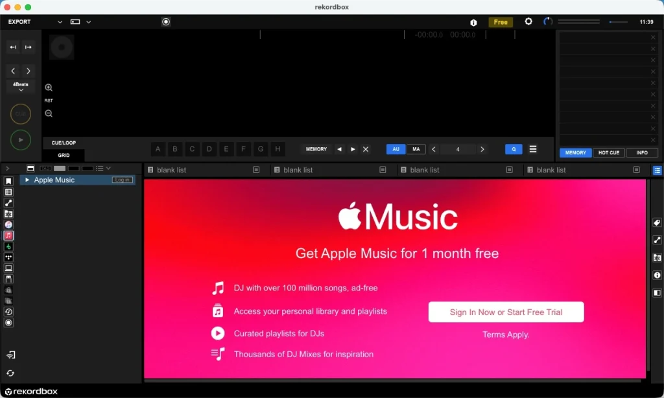Open the Tag panel icon on the right
Viewport: 664px width, 398px height.
(657, 222)
